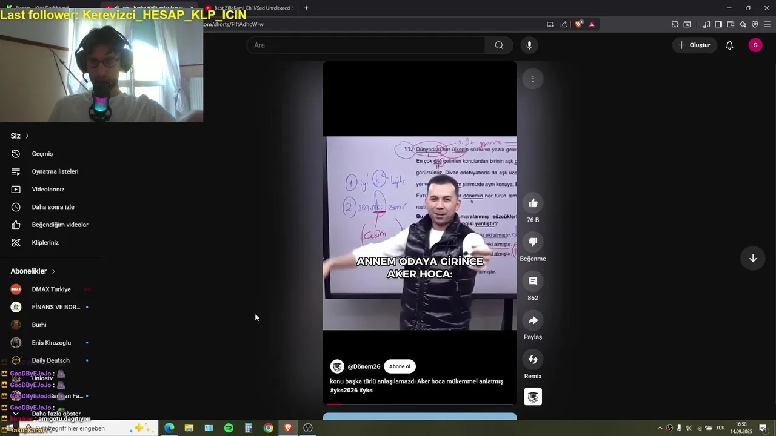Start a voice search with the microphone
Image resolution: width=776 pixels, height=436 pixels.
(529, 45)
